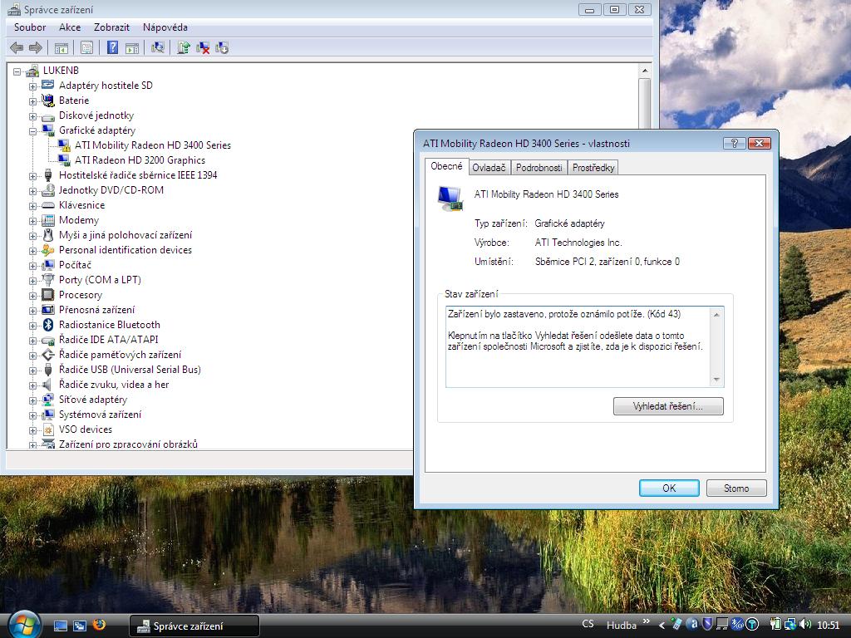Click the Bluetooth tray icon
Viewport: 851px width, 638px height.
[x=736, y=625]
